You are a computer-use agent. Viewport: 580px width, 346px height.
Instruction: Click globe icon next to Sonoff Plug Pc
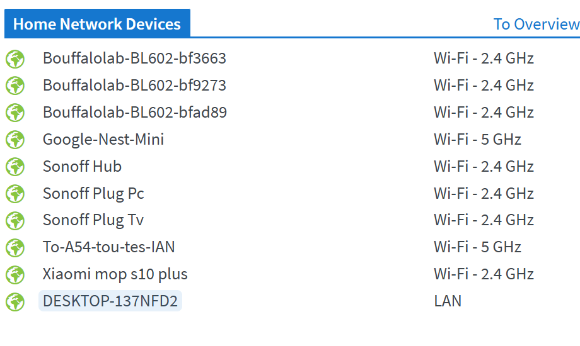(x=15, y=194)
